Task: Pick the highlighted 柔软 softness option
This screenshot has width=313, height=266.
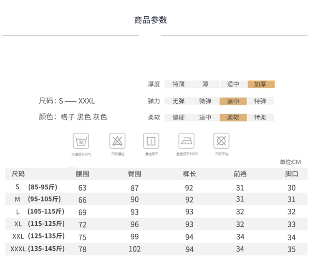Action: [x=233, y=118]
